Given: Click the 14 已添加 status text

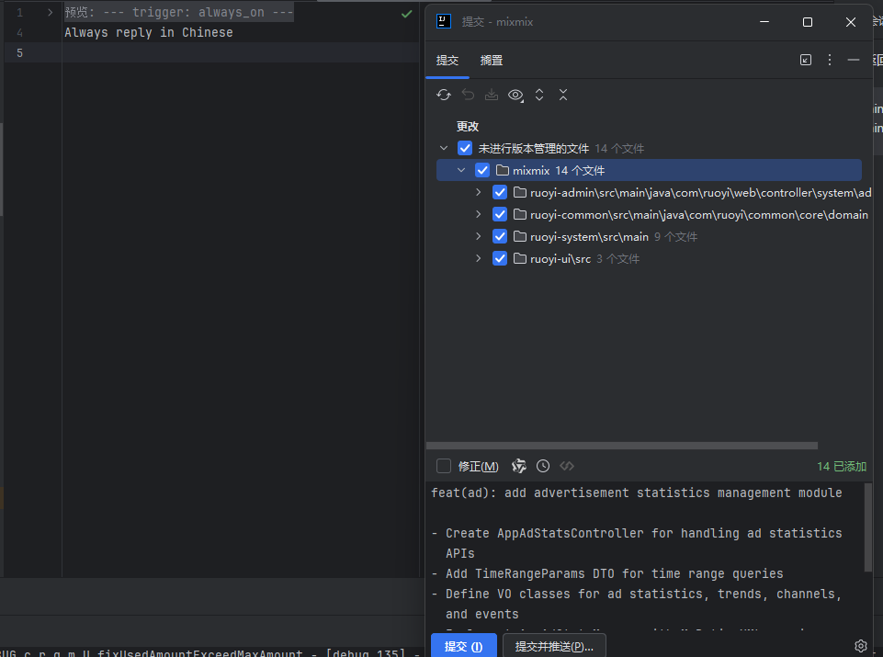Looking at the screenshot, I should point(842,466).
